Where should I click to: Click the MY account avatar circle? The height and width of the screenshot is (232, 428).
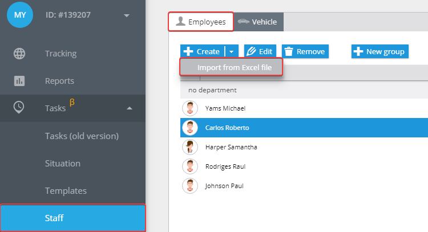[20, 15]
